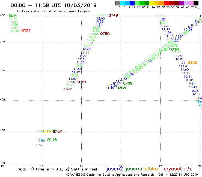Click the 11.40 value beside 0708
This screenshot has height=177, width=202.
[110, 88]
